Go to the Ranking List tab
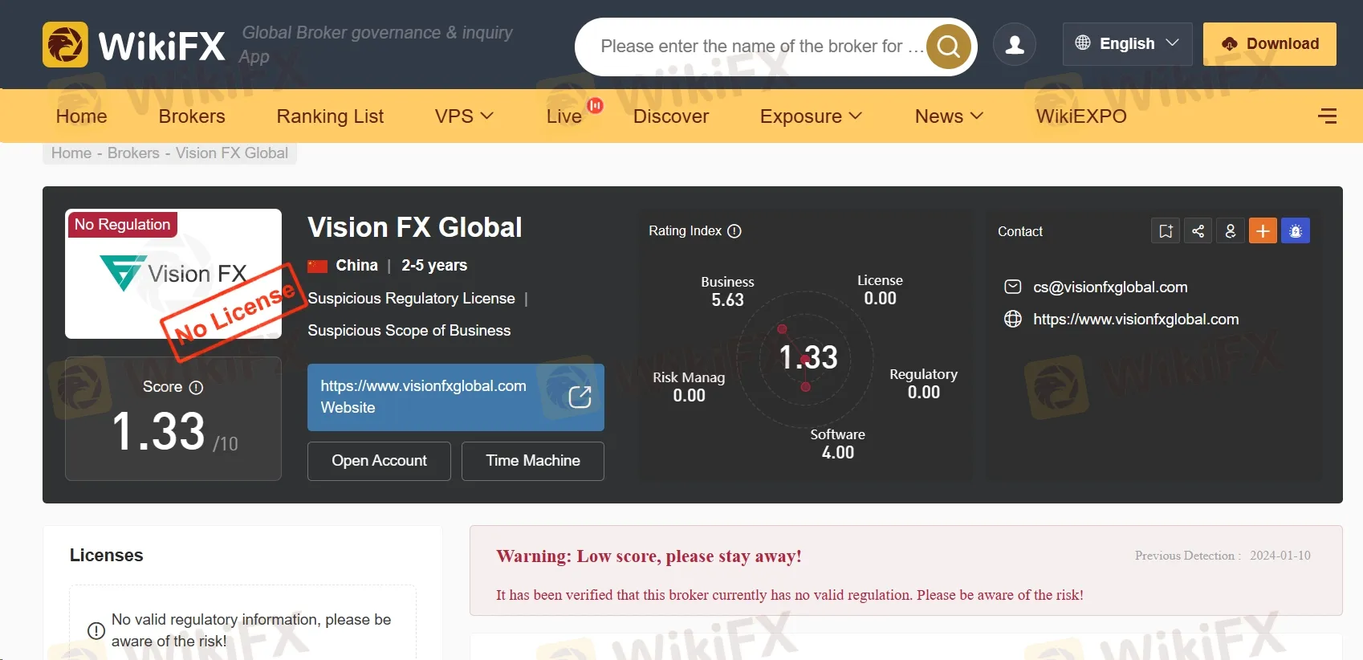 coord(330,116)
